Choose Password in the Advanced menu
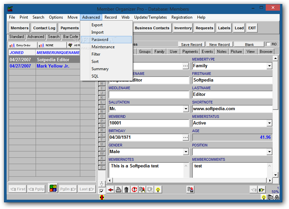The height and width of the screenshot is (209, 289). (x=106, y=40)
